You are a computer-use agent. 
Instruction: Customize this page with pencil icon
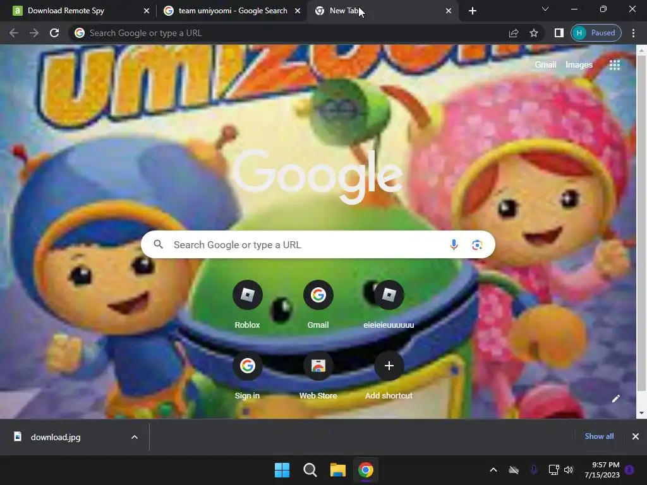pos(615,398)
